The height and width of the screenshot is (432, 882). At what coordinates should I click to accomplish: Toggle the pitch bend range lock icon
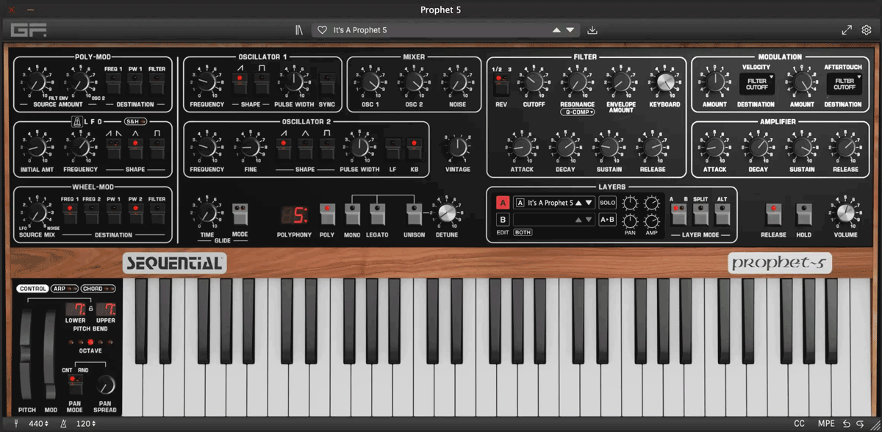(x=91, y=309)
